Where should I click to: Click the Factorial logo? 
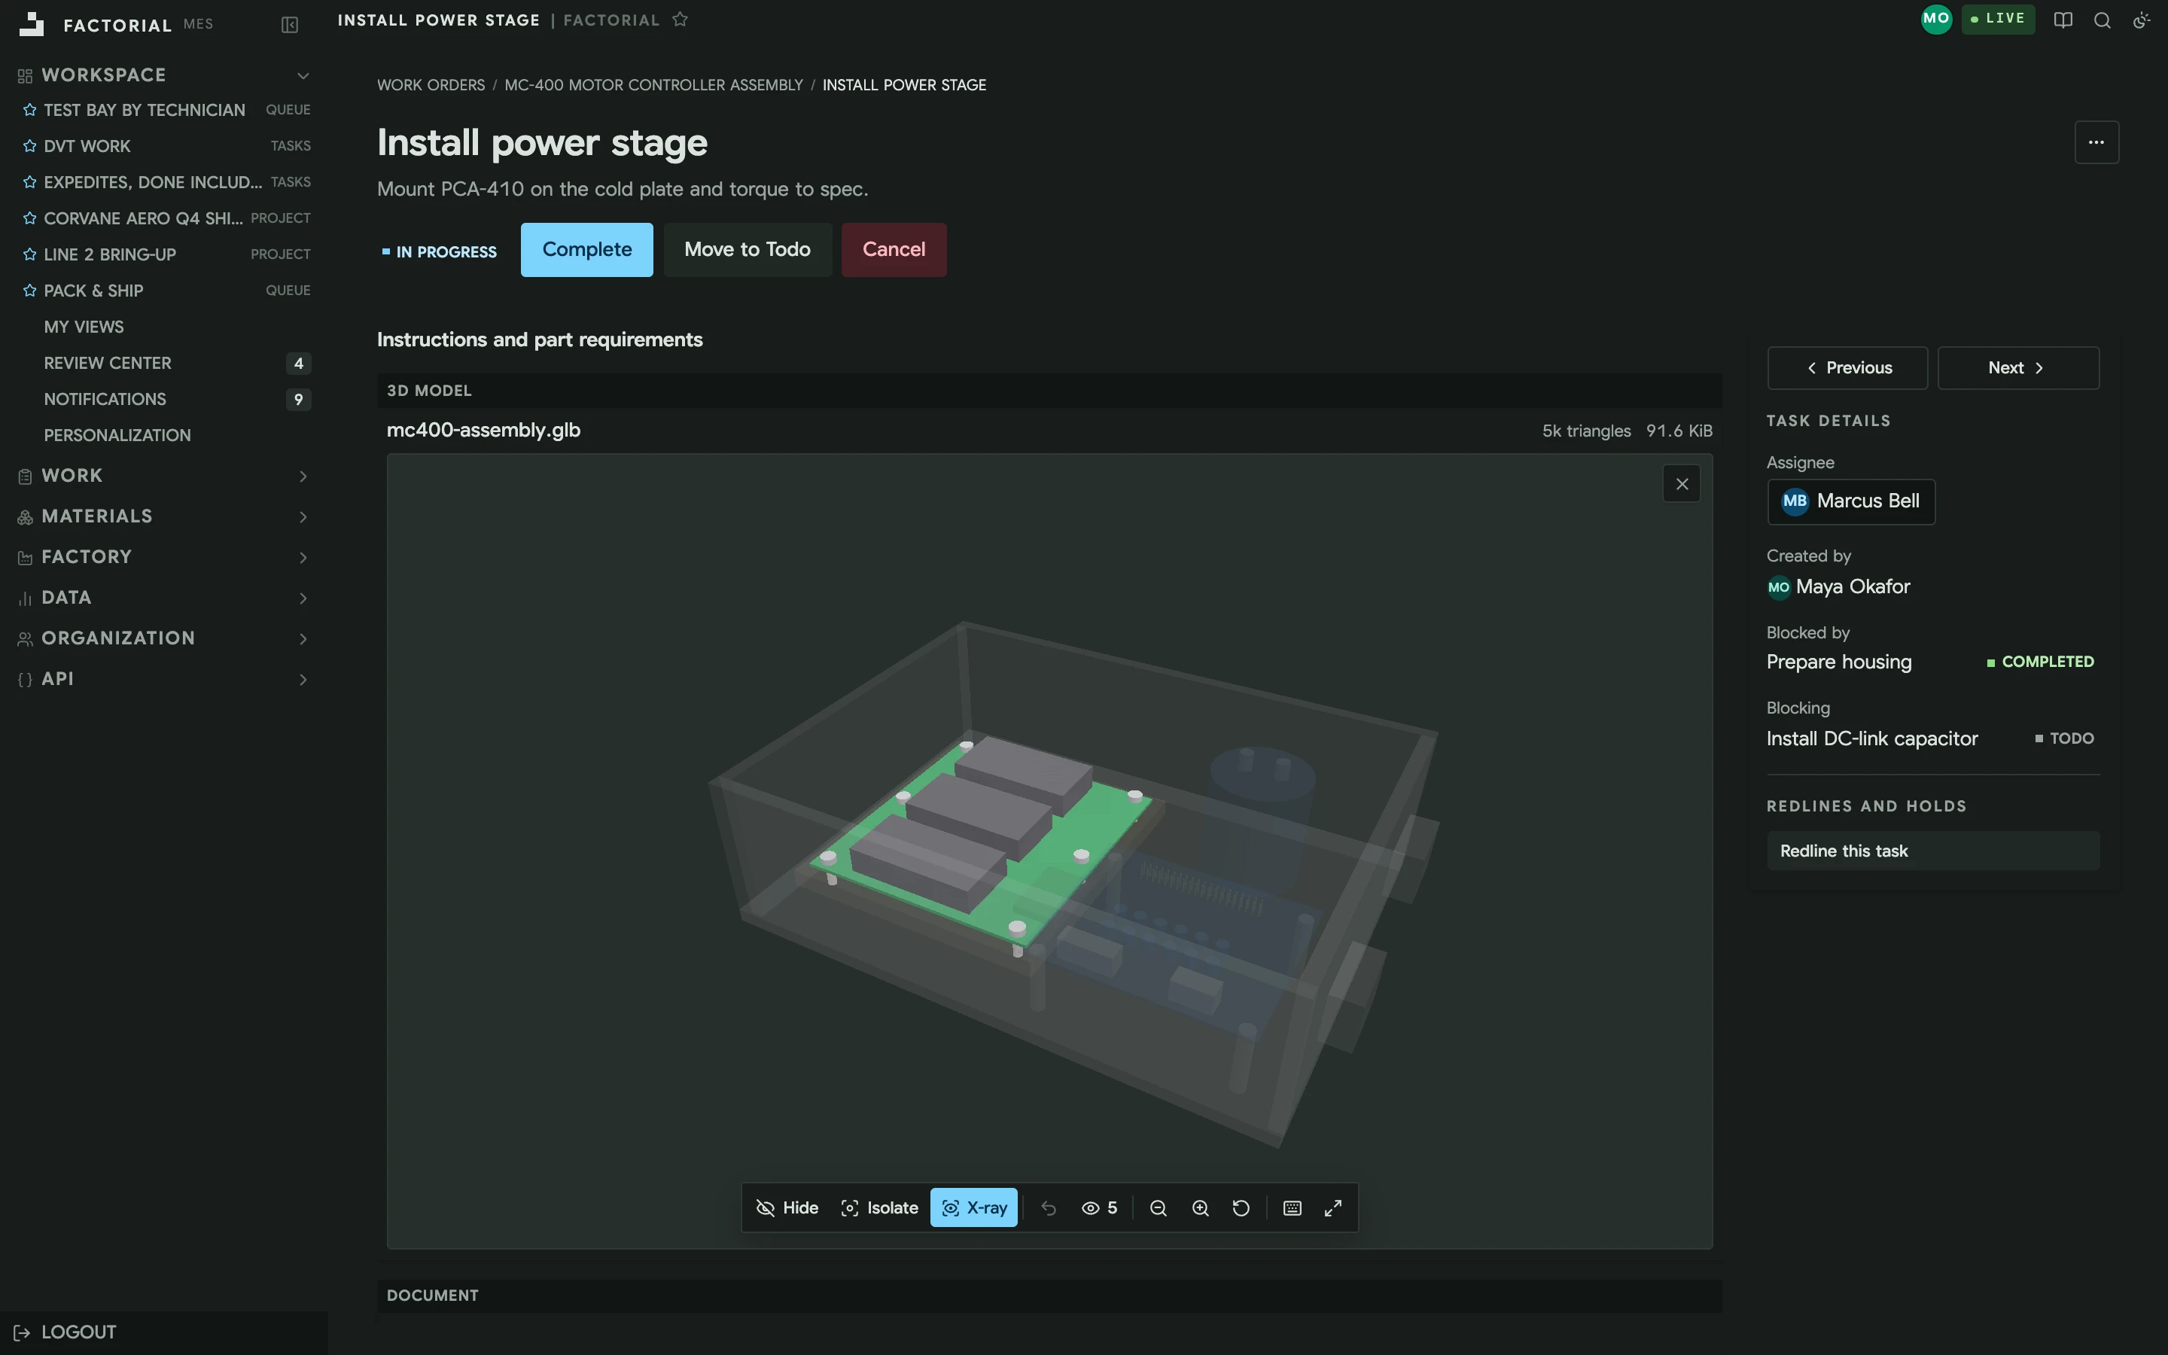(32, 24)
